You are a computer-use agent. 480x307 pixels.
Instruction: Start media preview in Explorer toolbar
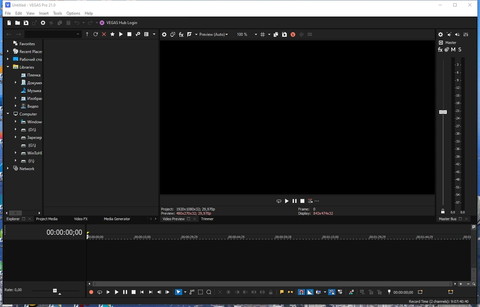(121, 34)
